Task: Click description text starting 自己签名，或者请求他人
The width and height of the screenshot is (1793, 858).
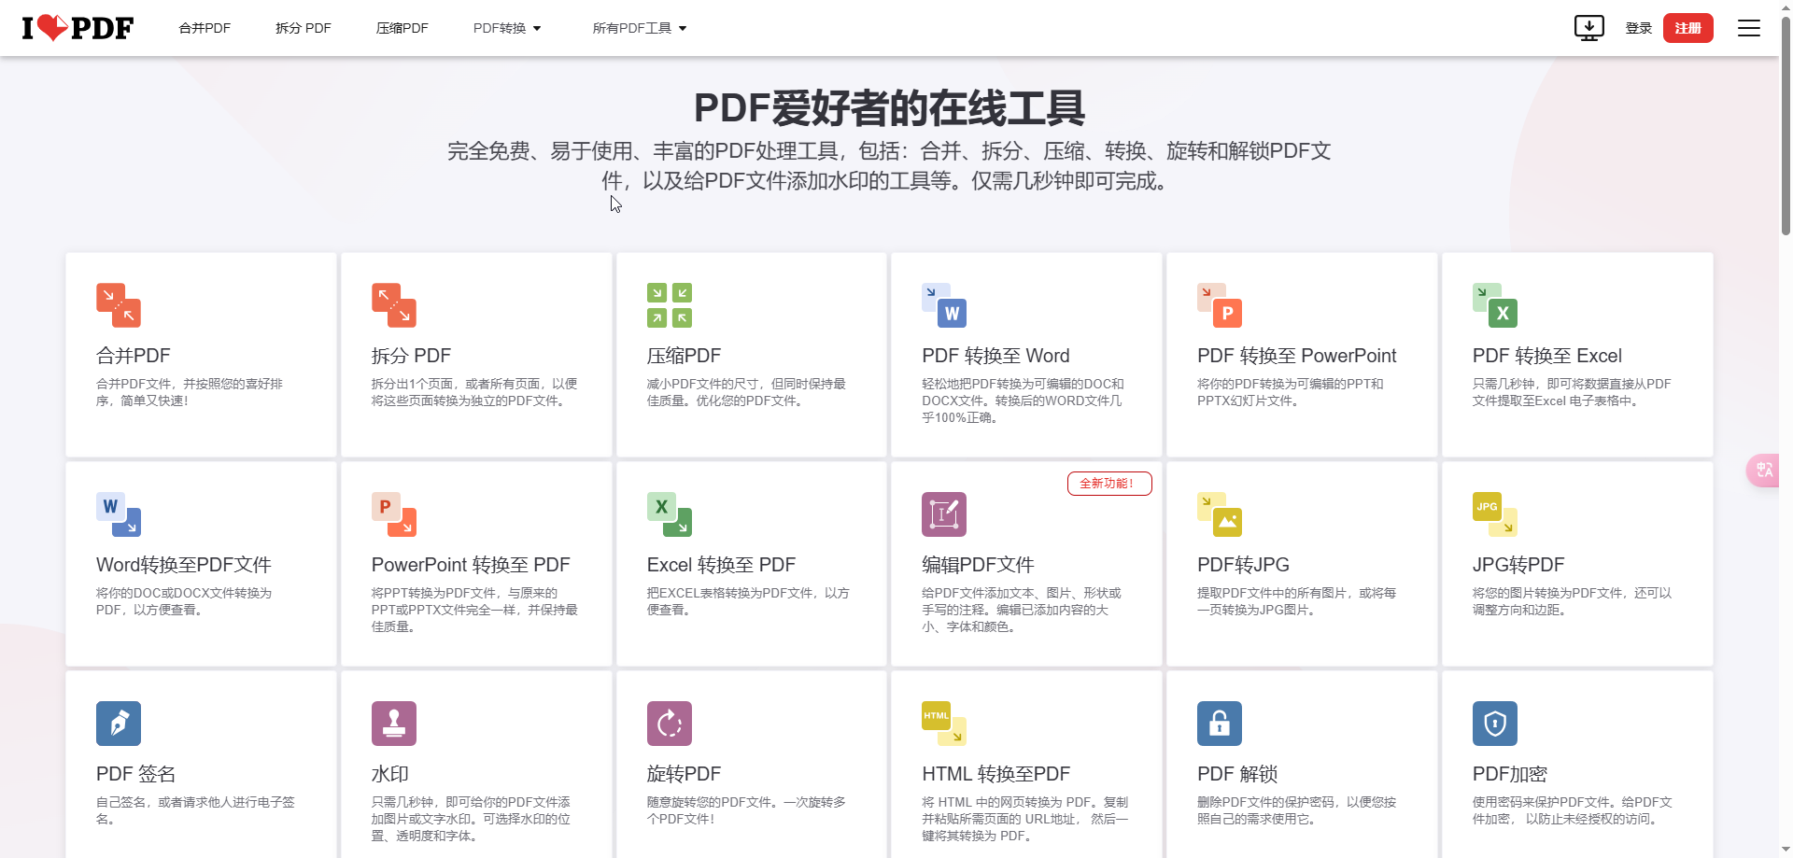Action: click(x=195, y=810)
